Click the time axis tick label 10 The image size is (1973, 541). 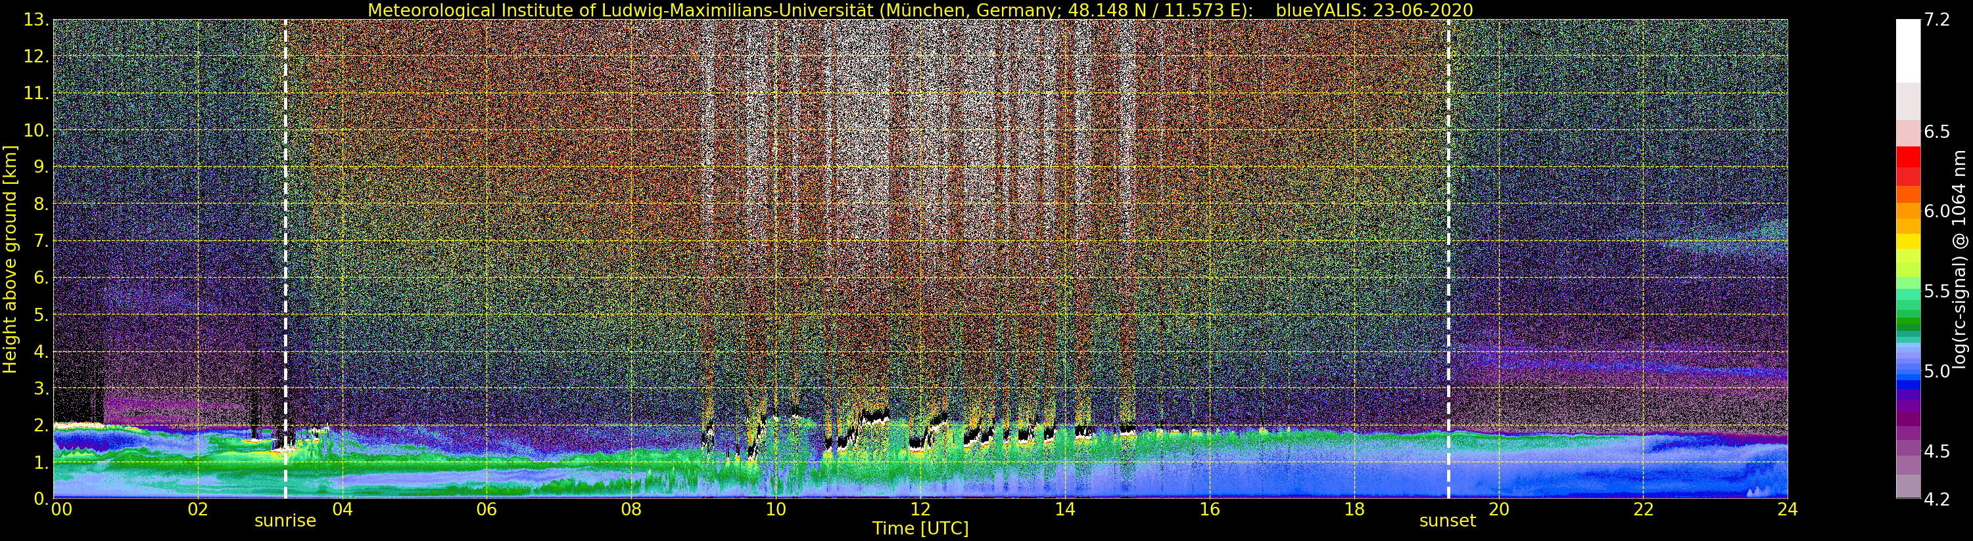click(x=776, y=509)
